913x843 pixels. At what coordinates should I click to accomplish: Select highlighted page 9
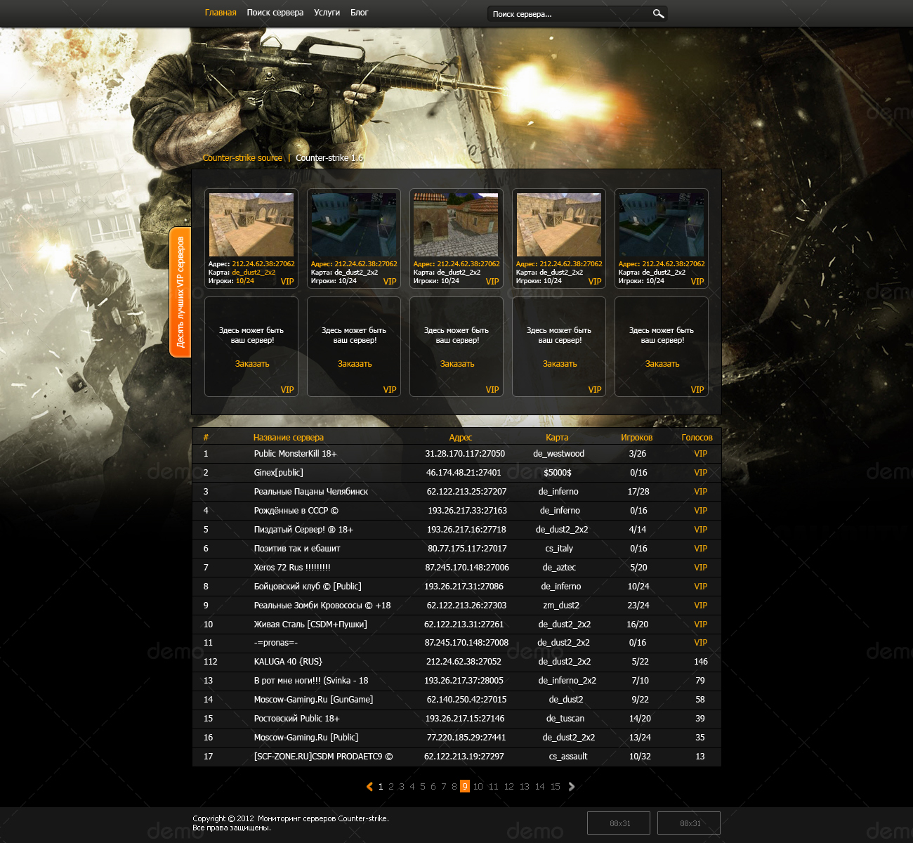[x=465, y=786]
